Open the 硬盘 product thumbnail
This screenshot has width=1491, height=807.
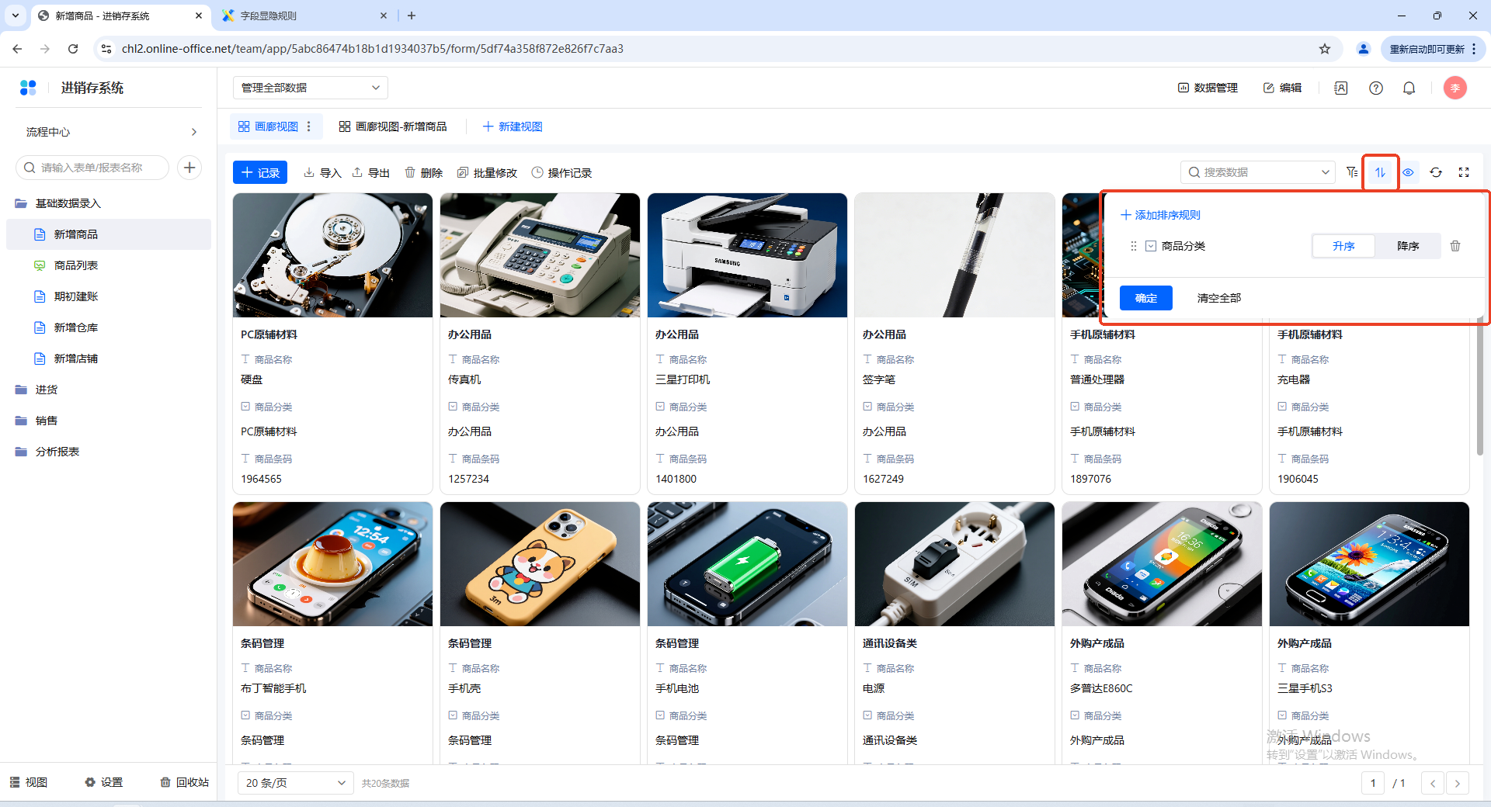point(332,255)
